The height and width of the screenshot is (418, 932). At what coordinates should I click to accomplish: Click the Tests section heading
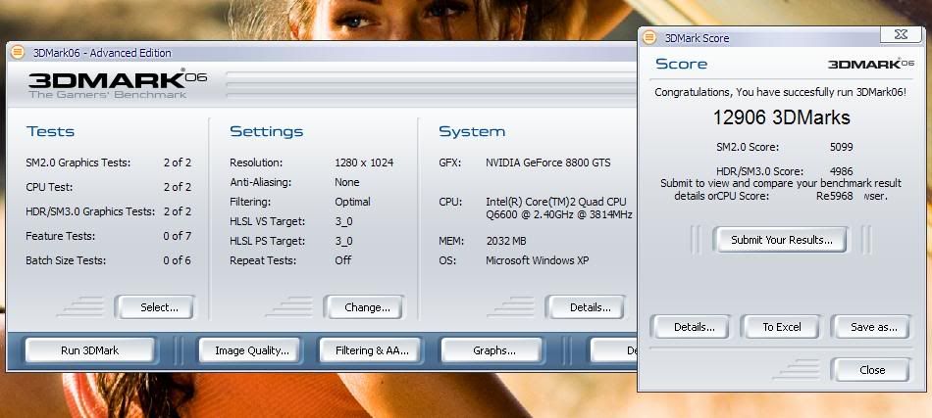(x=50, y=131)
